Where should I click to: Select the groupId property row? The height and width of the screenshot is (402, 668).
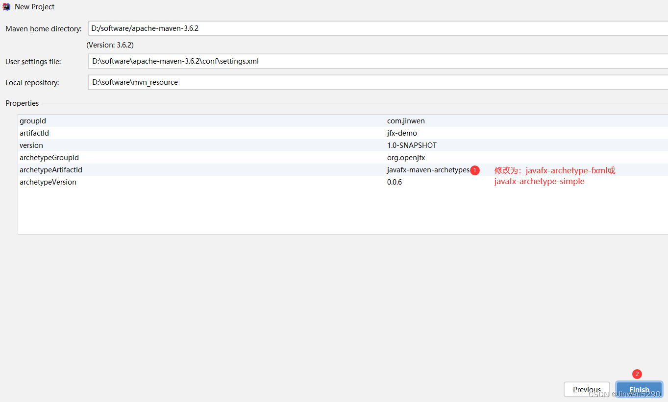(343, 121)
